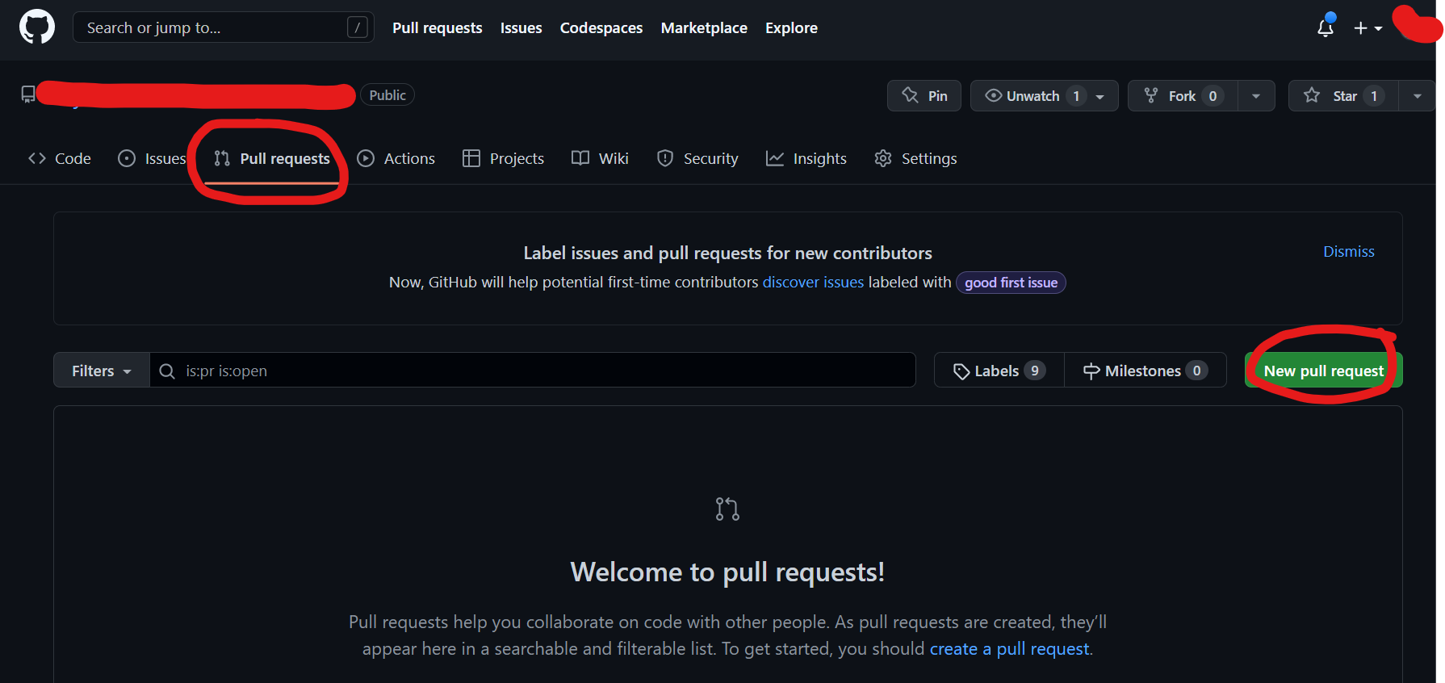Click the slash shortcut key icon
Screen dimensions: 1445x683
[x=357, y=27]
